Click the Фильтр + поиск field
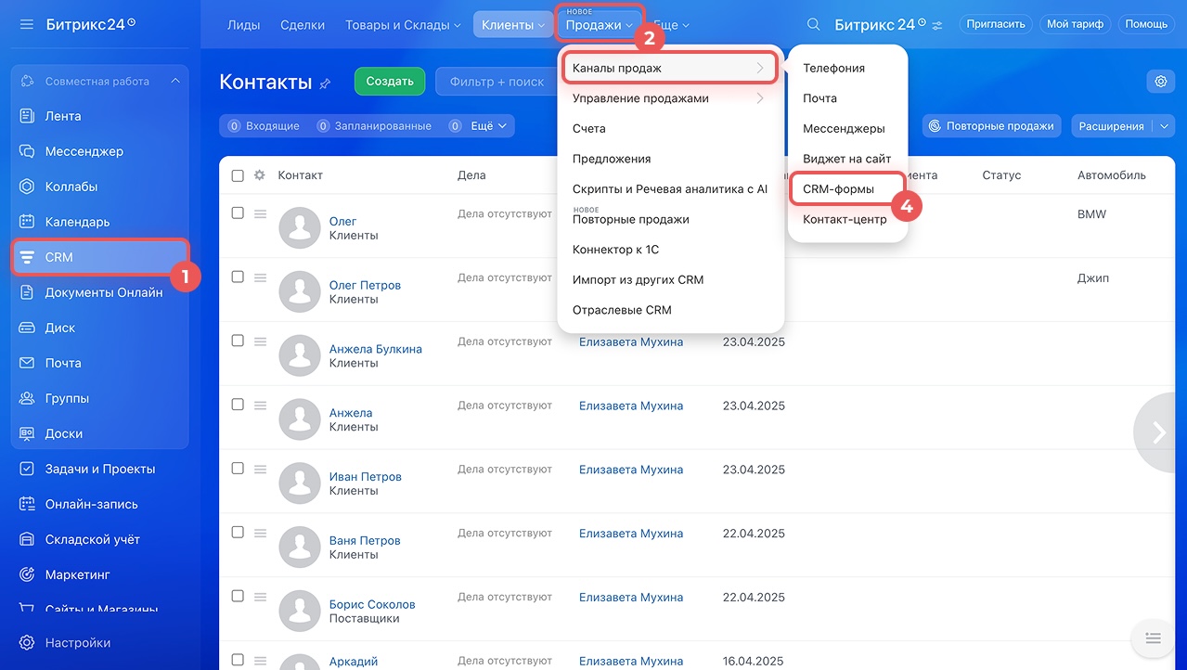This screenshot has width=1187, height=670. tap(497, 82)
